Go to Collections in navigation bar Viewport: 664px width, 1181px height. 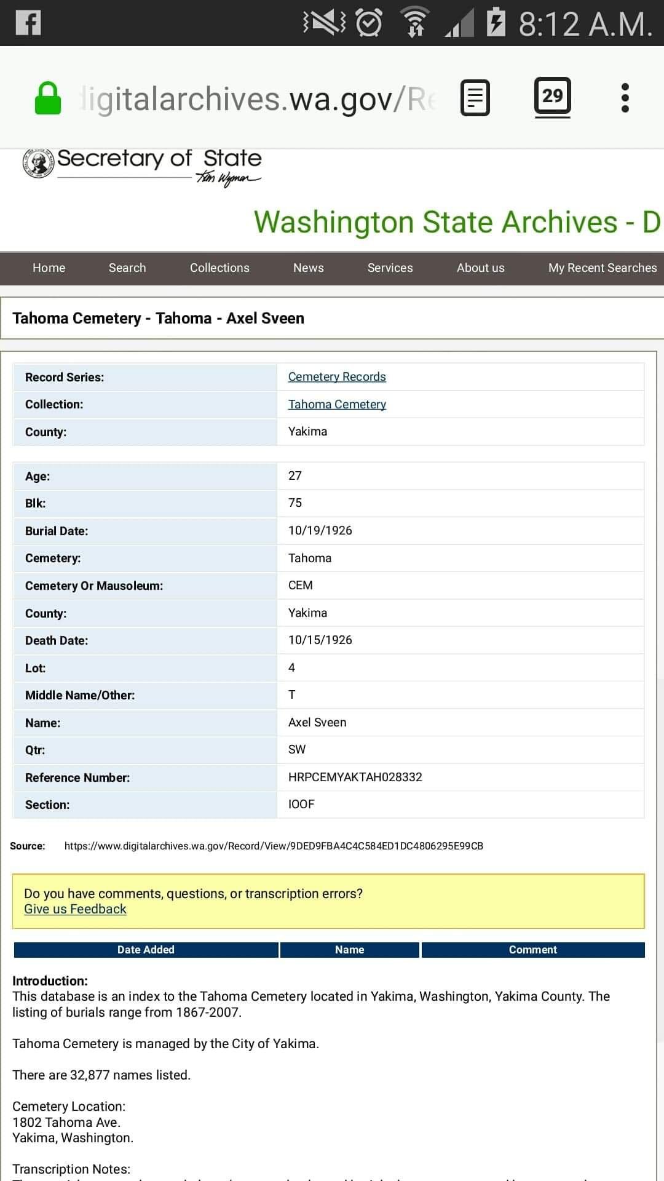coord(219,268)
